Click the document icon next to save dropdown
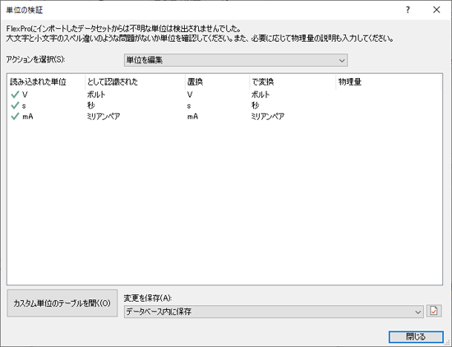The width and height of the screenshot is (452, 347). click(x=434, y=311)
